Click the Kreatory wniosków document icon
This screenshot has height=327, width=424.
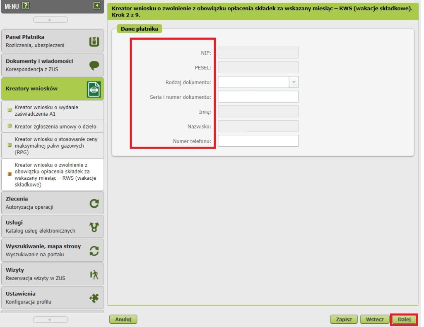point(94,89)
